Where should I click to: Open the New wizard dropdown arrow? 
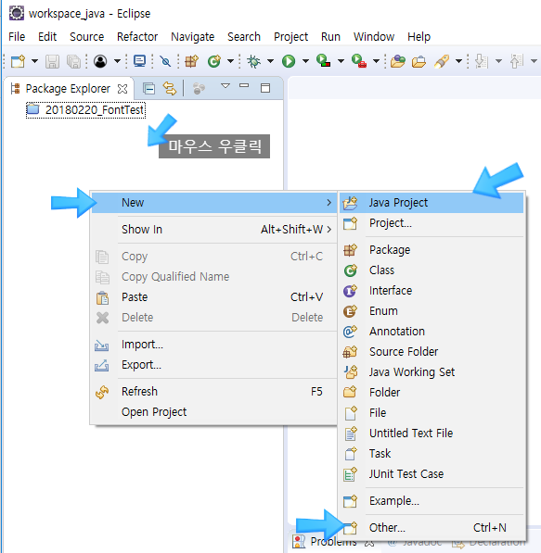[x=34, y=61]
